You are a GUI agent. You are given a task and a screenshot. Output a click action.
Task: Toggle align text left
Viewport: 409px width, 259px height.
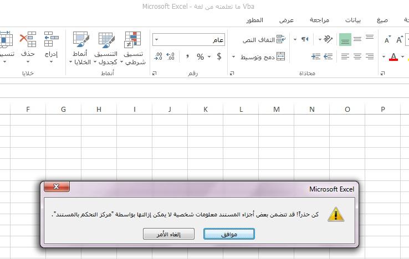[345, 56]
